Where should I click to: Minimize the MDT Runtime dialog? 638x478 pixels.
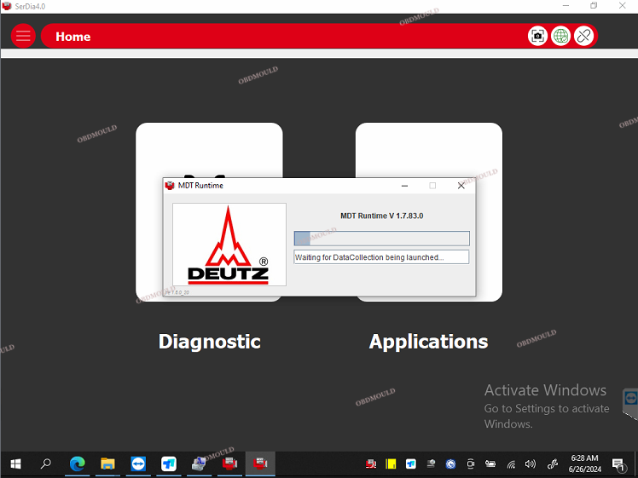pyautogui.click(x=403, y=186)
